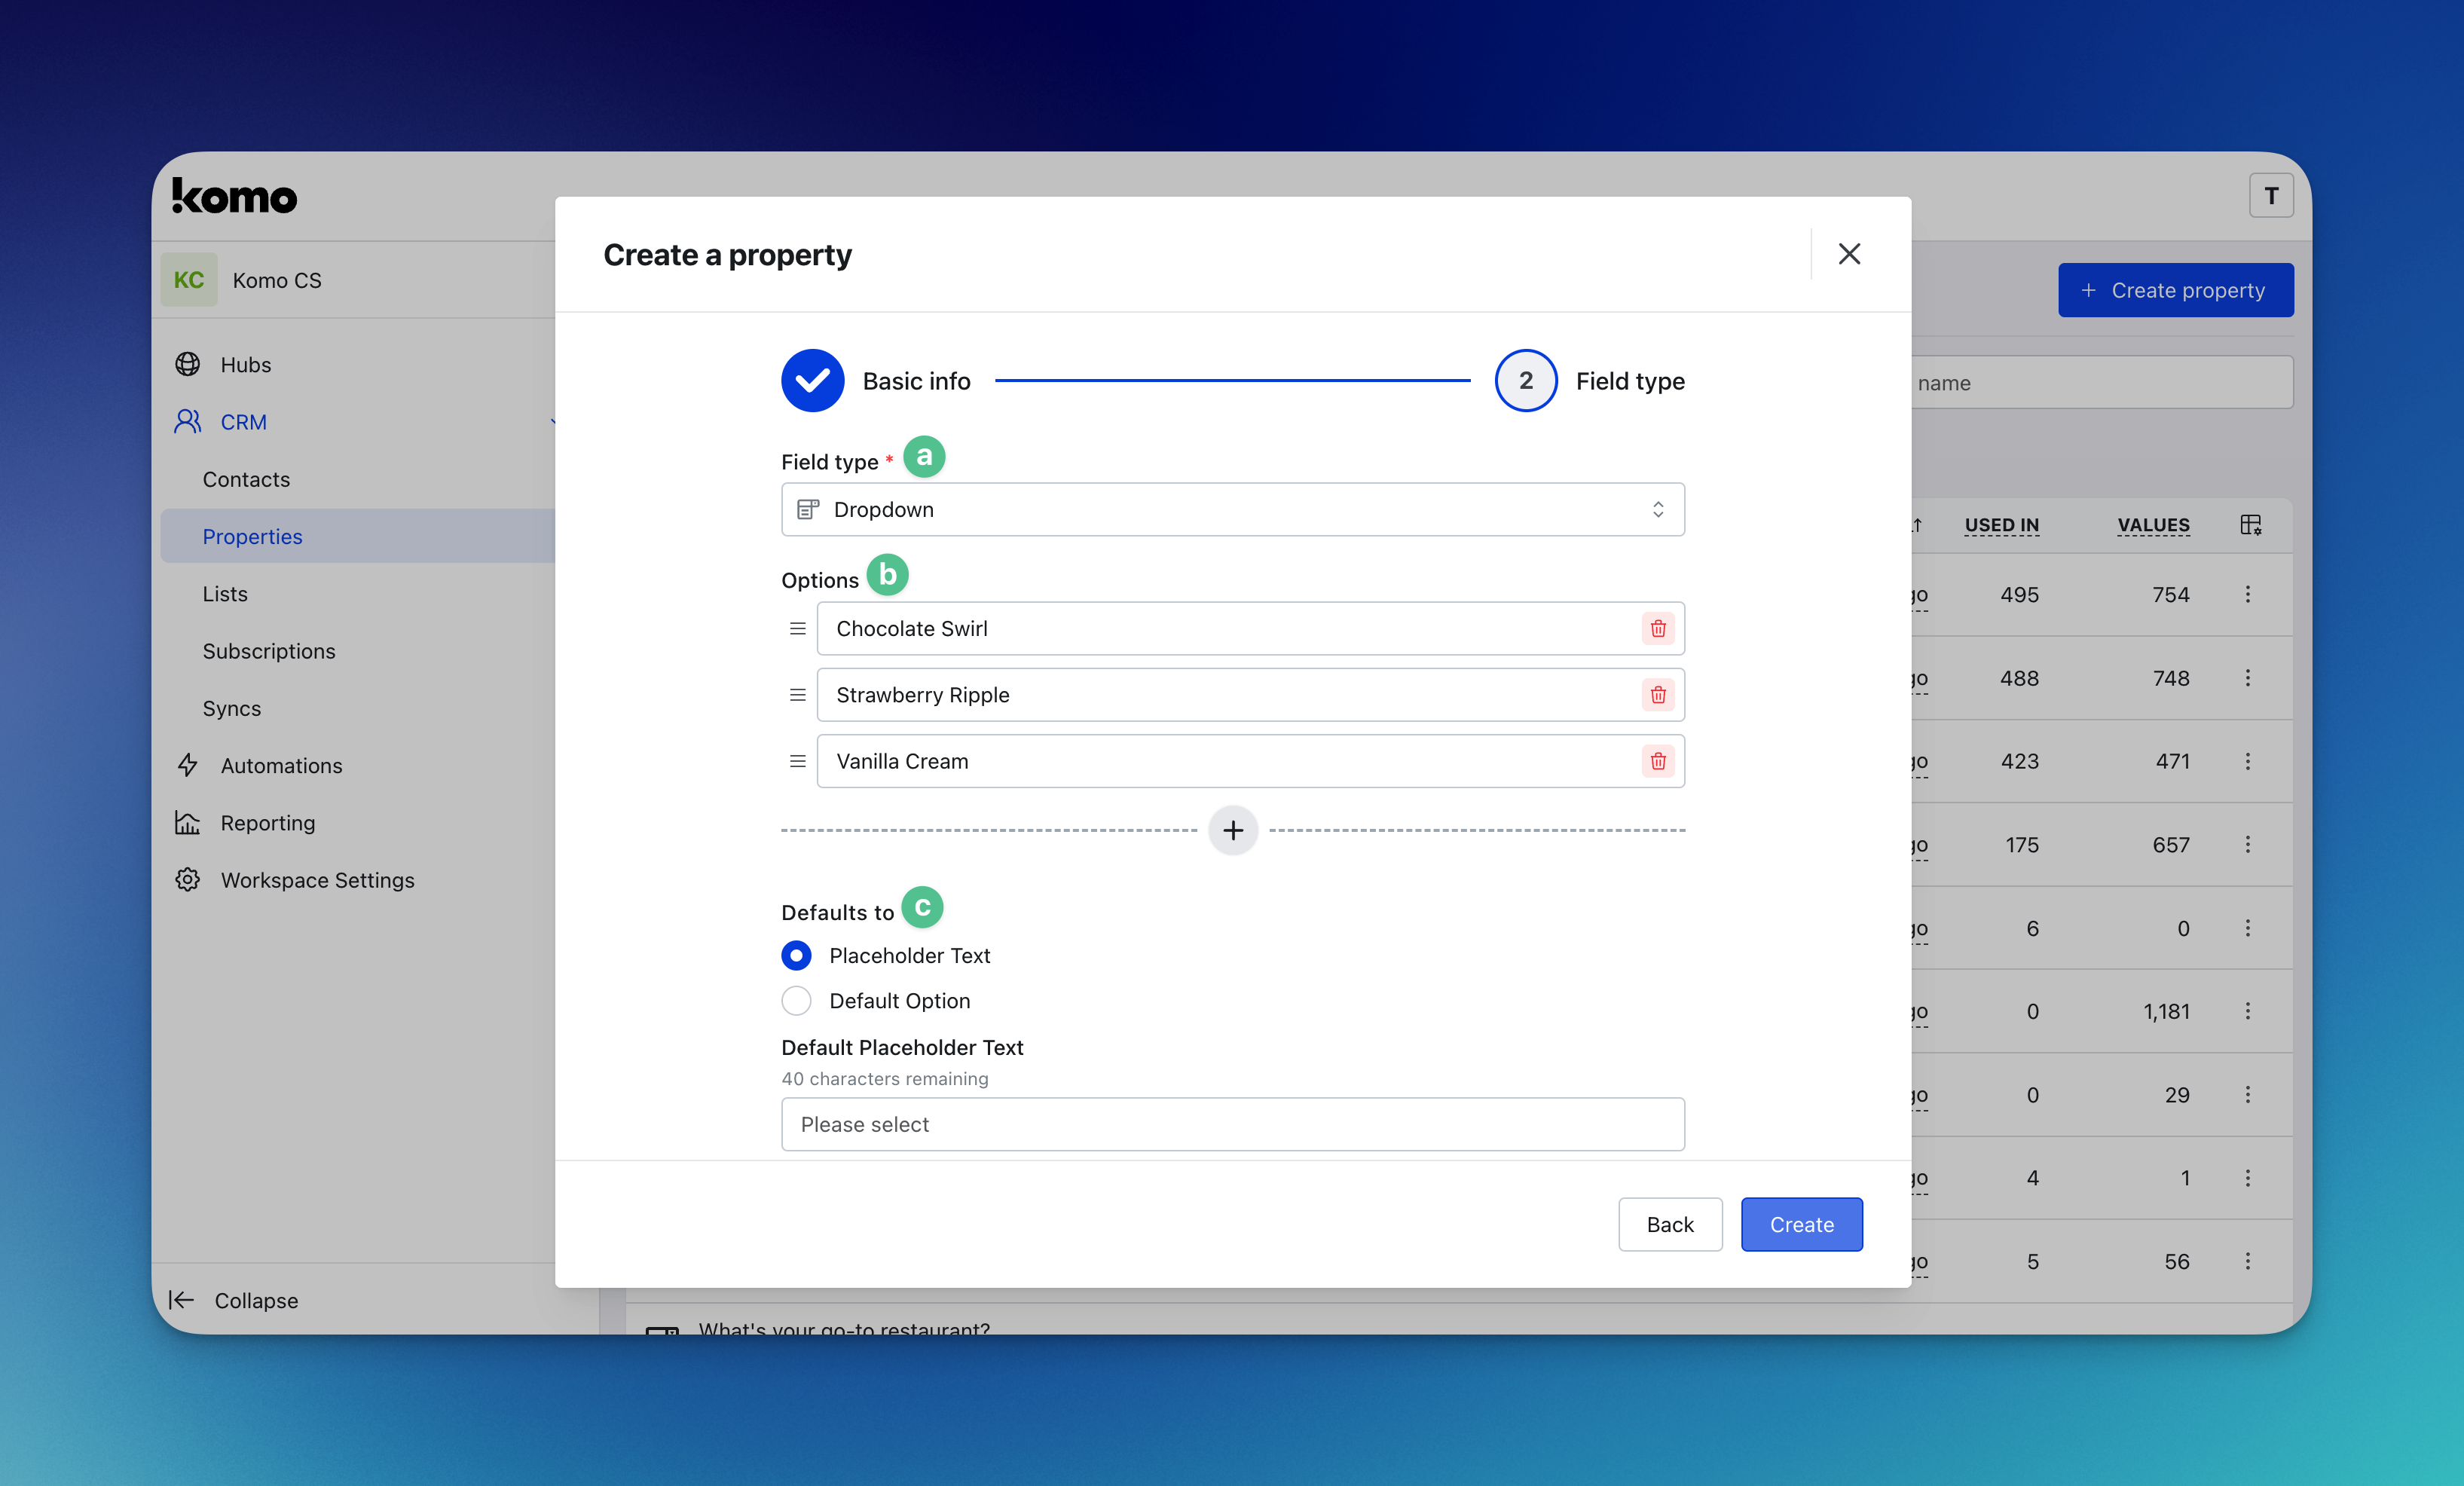Add a new option with plus button
This screenshot has height=1486, width=2464.
[x=1232, y=830]
